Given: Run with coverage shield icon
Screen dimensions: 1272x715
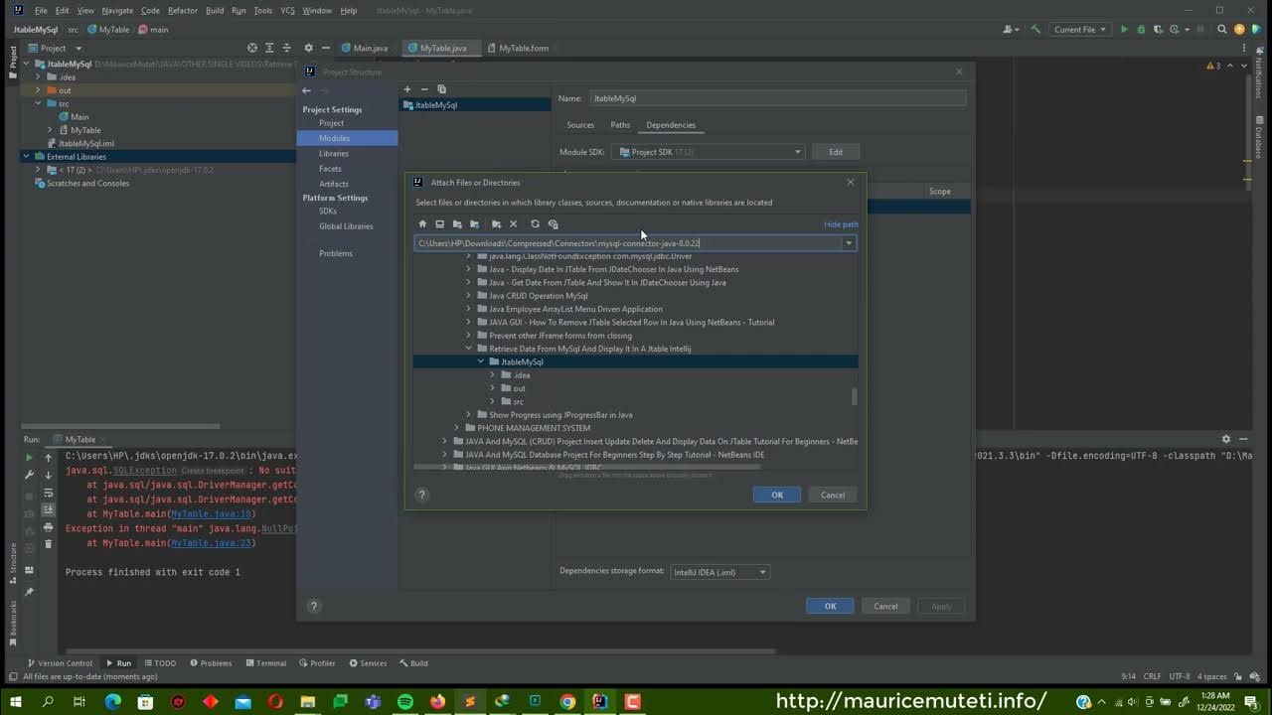Looking at the screenshot, I should coord(1158,30).
